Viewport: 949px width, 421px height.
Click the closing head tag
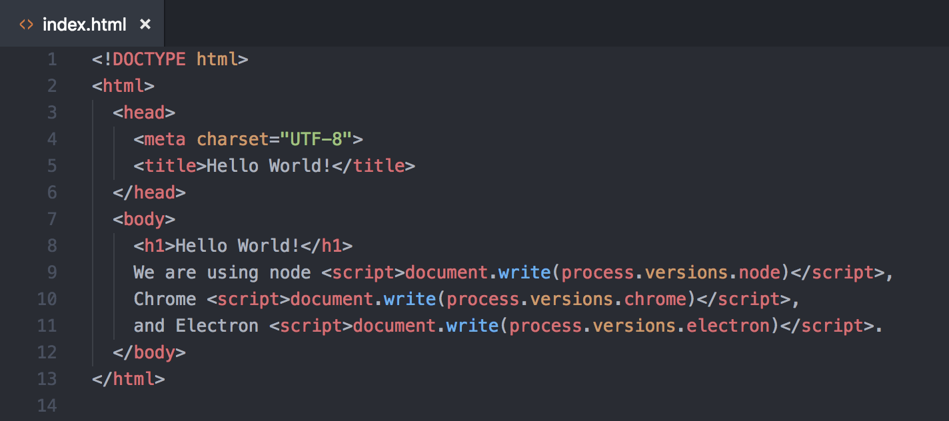tap(149, 193)
